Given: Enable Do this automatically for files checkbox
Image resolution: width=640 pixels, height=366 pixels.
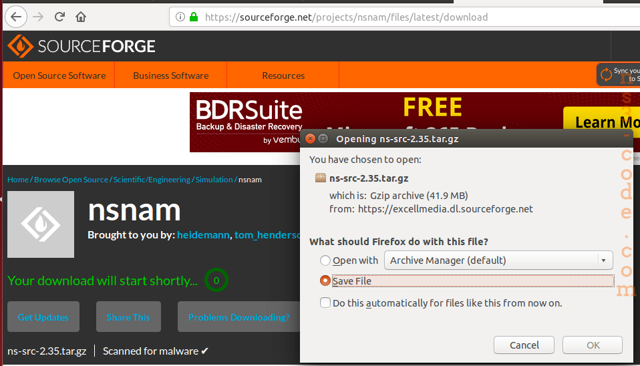Looking at the screenshot, I should click(325, 303).
